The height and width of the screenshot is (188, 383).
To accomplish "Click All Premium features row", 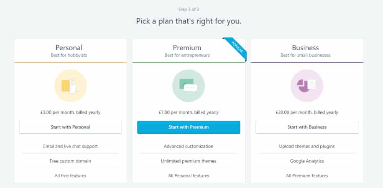I will point(307,175).
